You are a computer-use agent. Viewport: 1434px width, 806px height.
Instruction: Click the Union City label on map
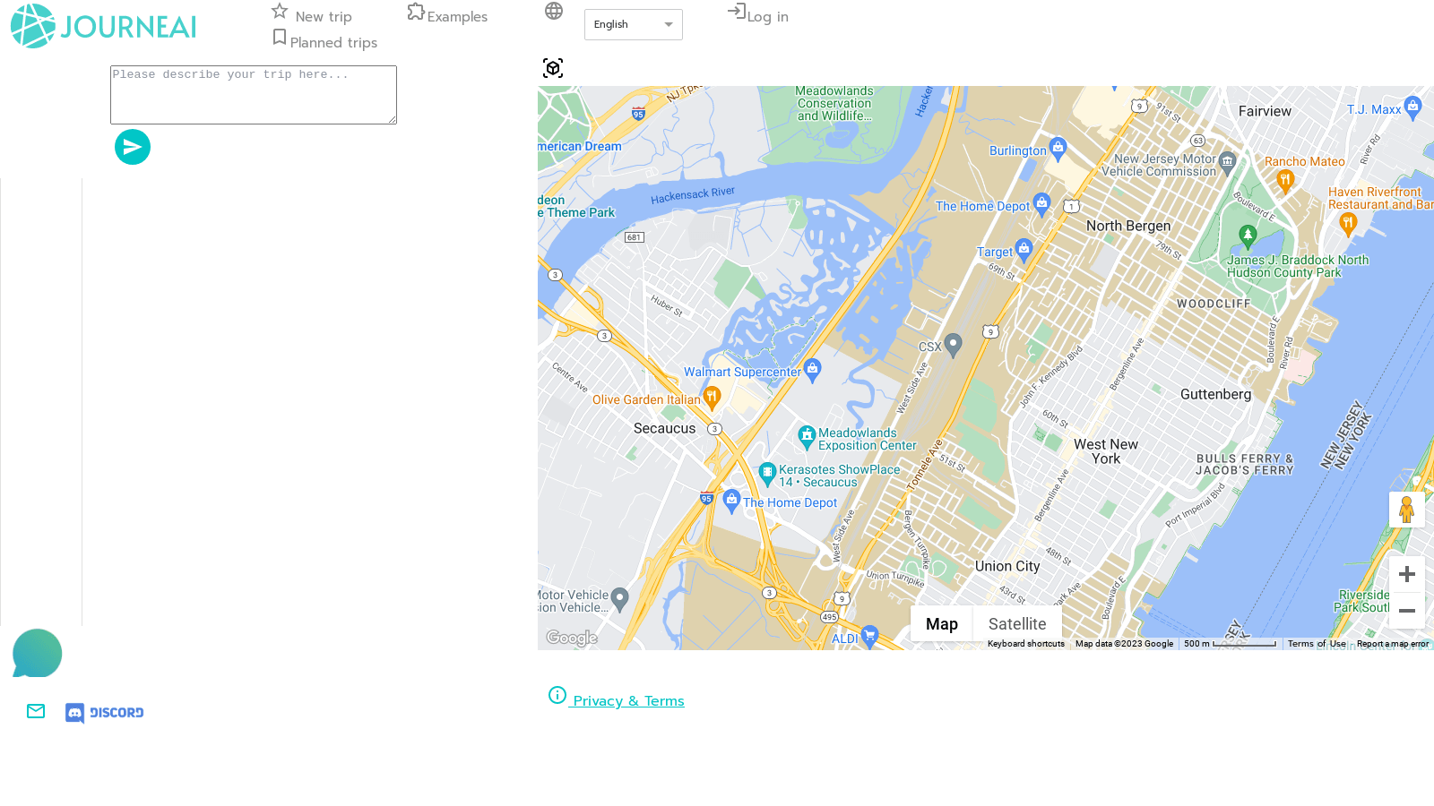tap(1007, 567)
